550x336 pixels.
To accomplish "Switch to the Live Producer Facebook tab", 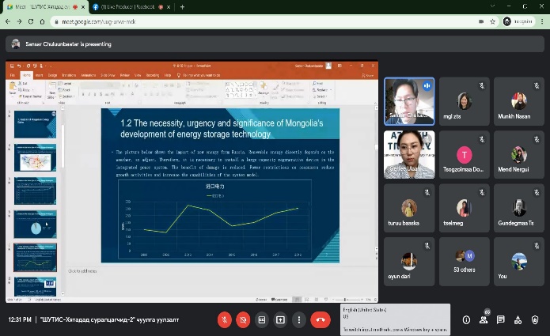I will (128, 7).
